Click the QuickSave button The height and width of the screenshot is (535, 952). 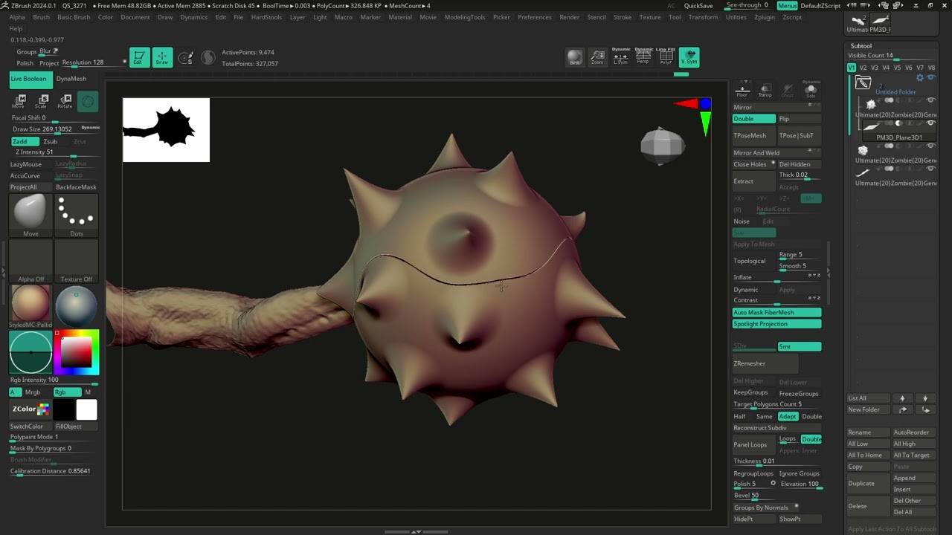[698, 6]
